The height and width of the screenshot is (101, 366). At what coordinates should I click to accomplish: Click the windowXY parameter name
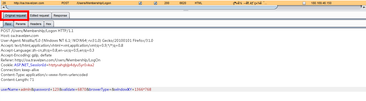pos(123,89)
